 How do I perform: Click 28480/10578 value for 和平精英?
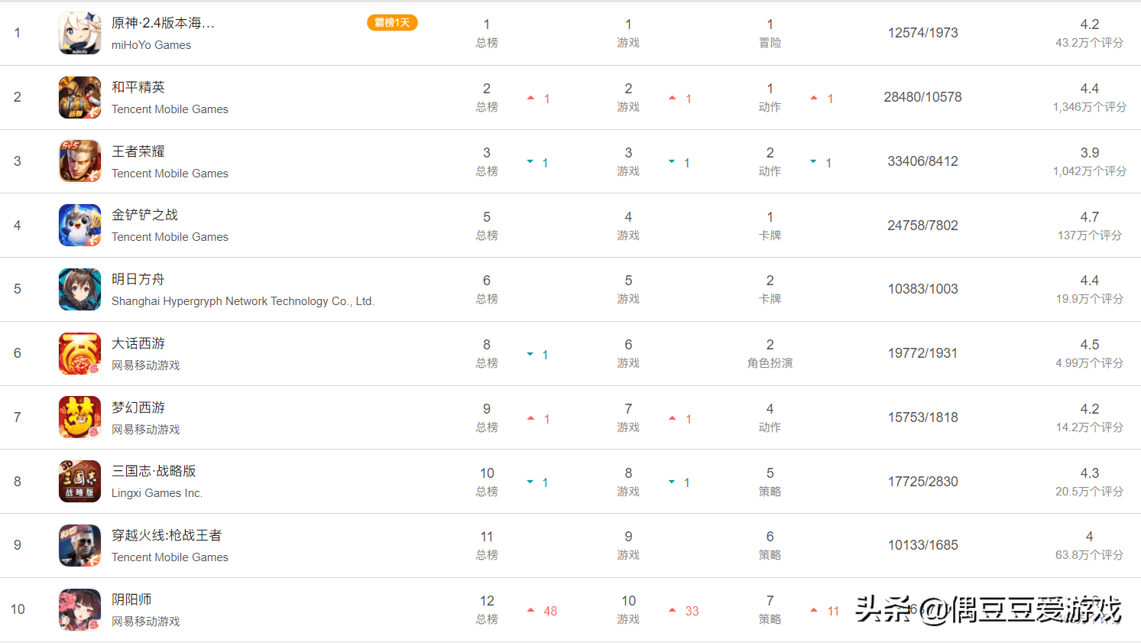click(x=922, y=97)
